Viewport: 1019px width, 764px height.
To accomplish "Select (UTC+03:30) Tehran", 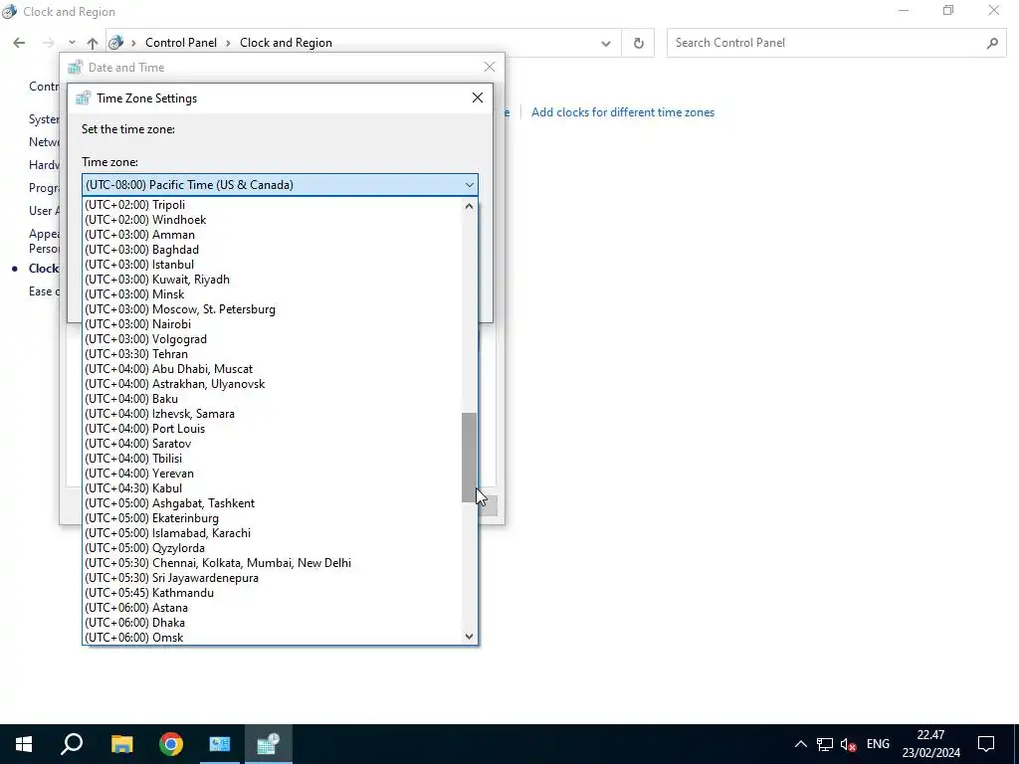I will pyautogui.click(x=272, y=354).
